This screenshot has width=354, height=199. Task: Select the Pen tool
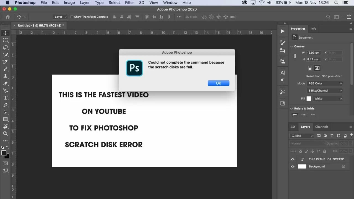[x=5, y=105]
